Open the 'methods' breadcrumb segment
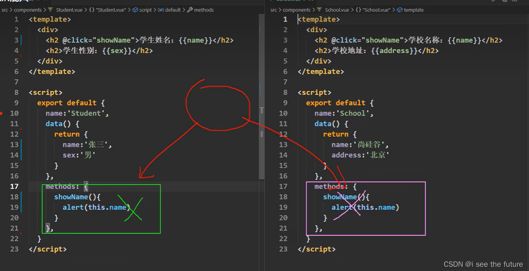 coord(204,10)
